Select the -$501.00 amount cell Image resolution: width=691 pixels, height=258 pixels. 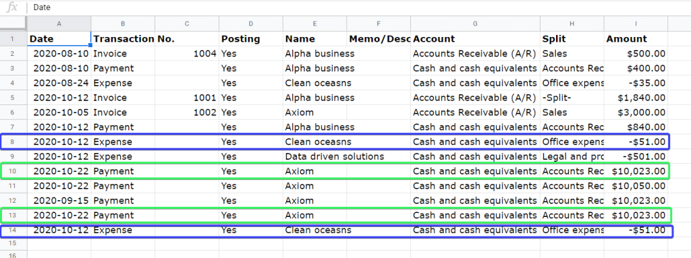pyautogui.click(x=636, y=157)
